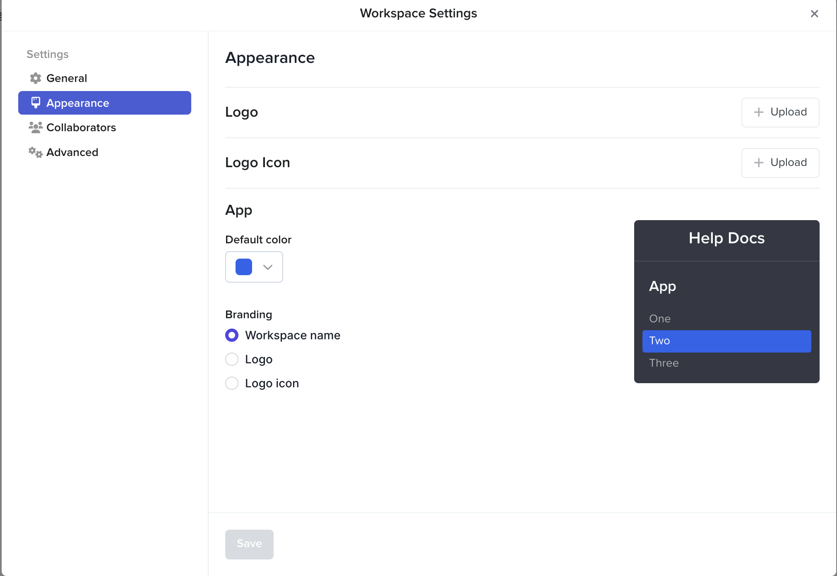
Task: Click item Three in Help Docs preview
Action: [664, 363]
